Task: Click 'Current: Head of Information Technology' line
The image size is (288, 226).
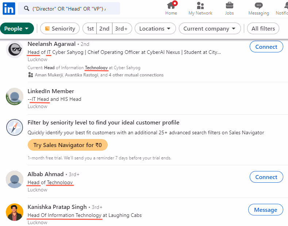Action: click(x=84, y=68)
